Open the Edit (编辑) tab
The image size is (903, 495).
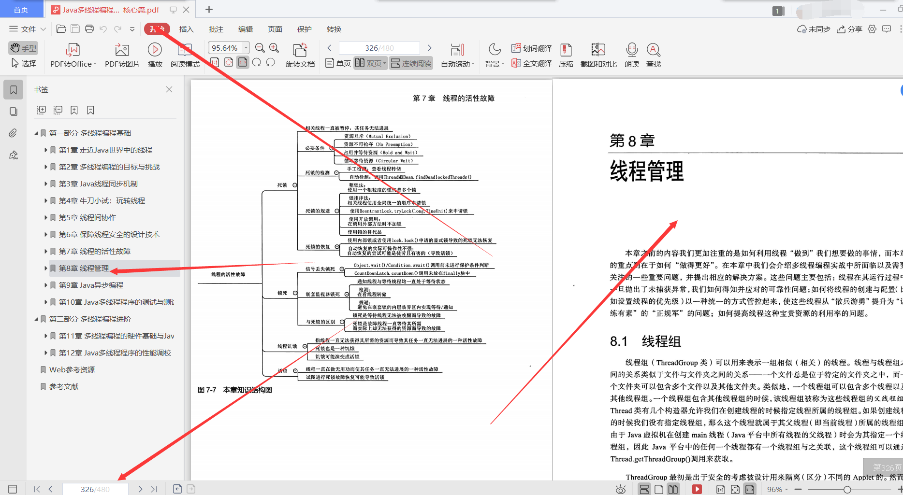[x=246, y=29]
